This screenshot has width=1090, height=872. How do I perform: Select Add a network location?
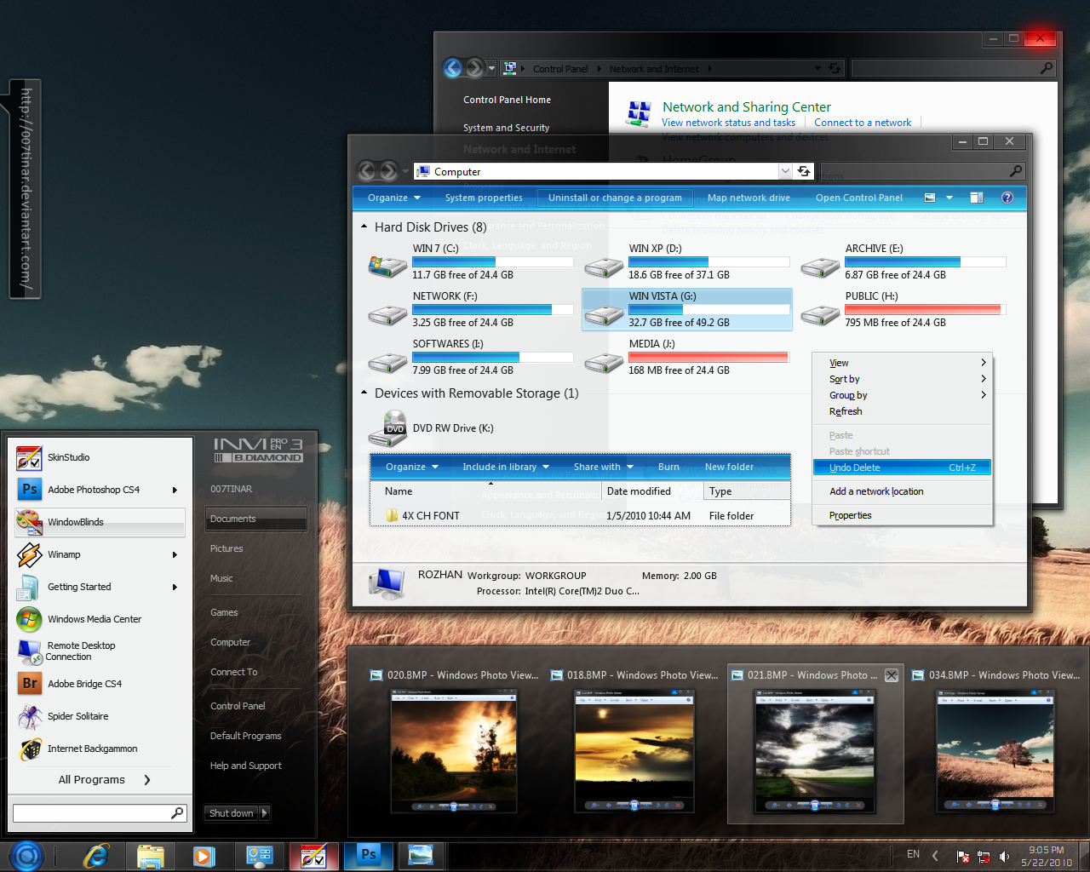904,491
